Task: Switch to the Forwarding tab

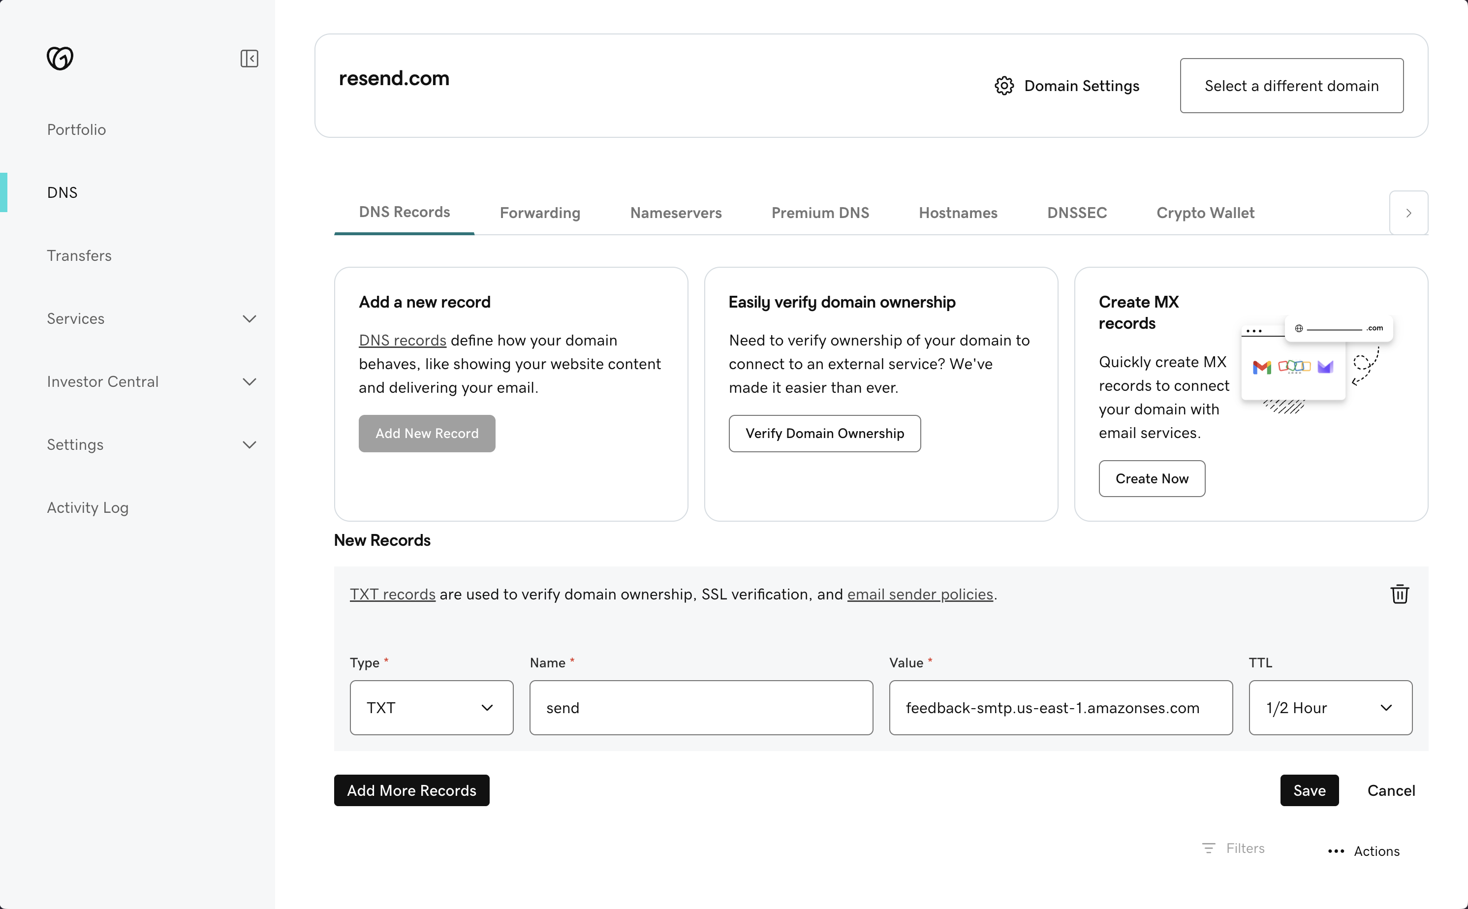Action: click(539, 213)
